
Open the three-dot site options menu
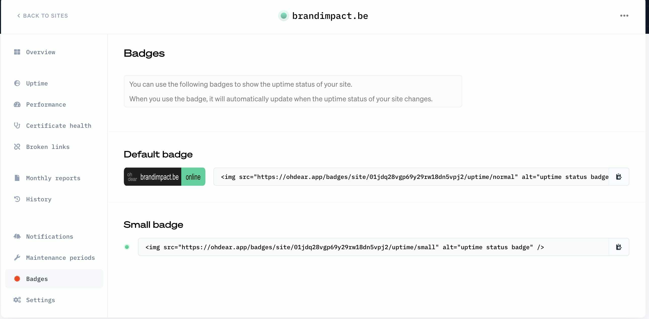[x=624, y=16]
